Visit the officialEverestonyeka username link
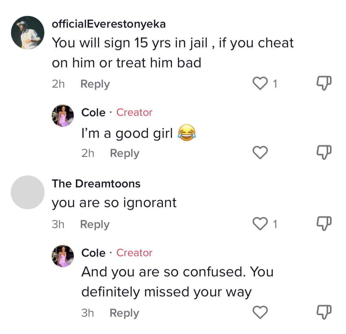346x334 pixels. tap(109, 24)
